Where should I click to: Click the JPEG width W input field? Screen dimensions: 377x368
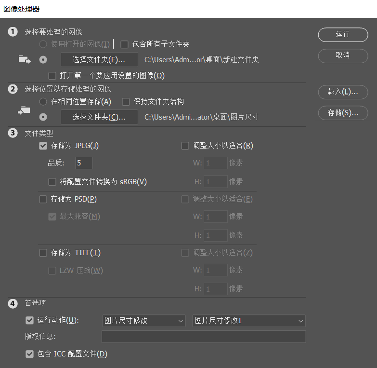pos(216,163)
